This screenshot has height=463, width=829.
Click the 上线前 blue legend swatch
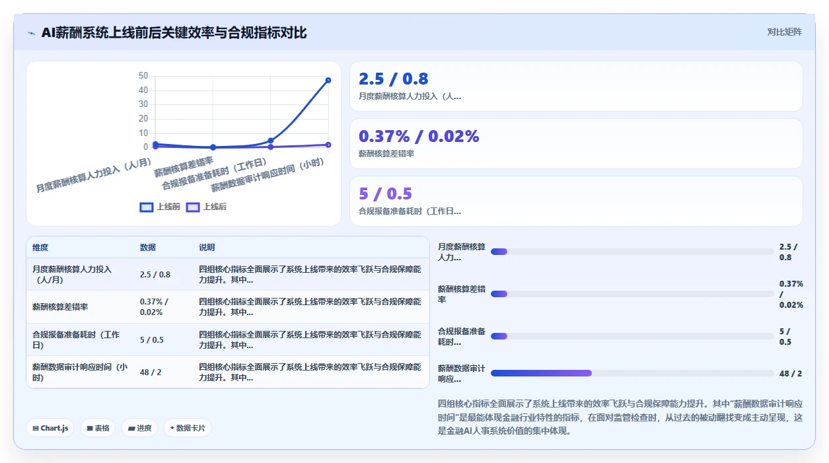[147, 207]
